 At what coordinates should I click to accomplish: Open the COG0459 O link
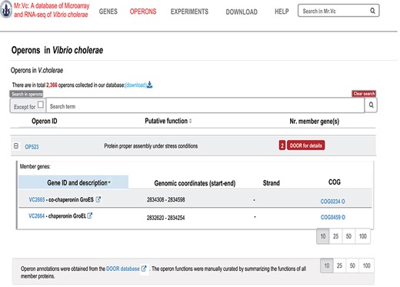pyautogui.click(x=333, y=217)
